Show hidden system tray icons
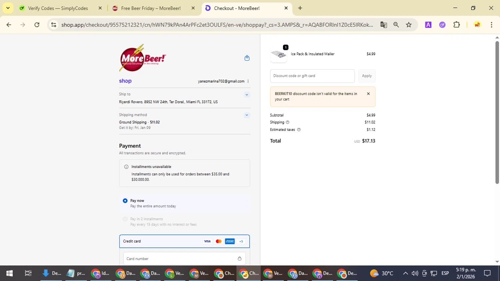The height and width of the screenshot is (281, 500). (405, 273)
